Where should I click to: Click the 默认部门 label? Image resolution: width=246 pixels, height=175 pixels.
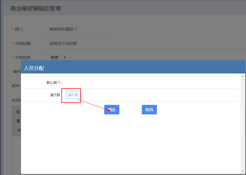pos(55,83)
